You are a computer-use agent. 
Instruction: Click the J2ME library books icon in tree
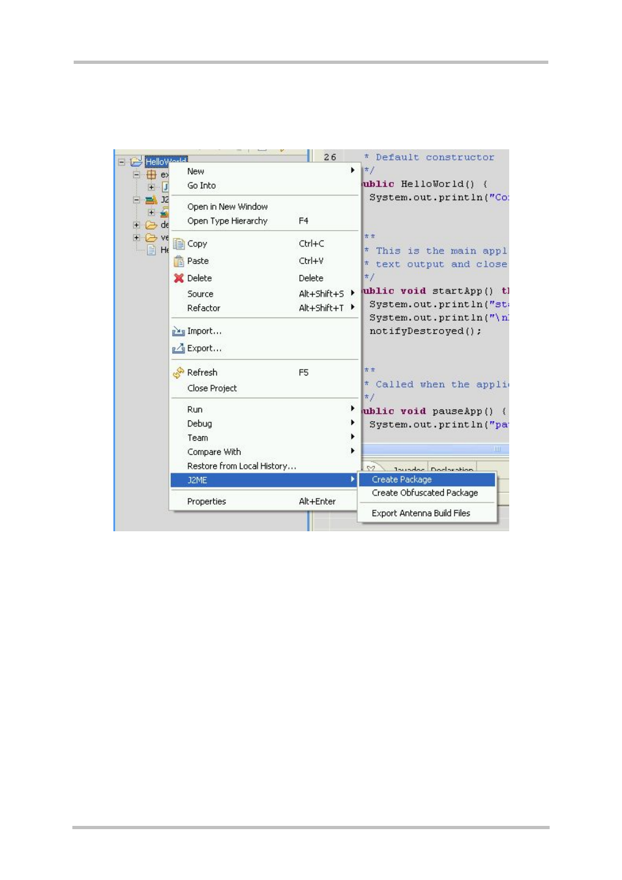(151, 200)
